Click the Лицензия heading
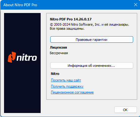Screen dimensions: 140x117 tap(58, 47)
